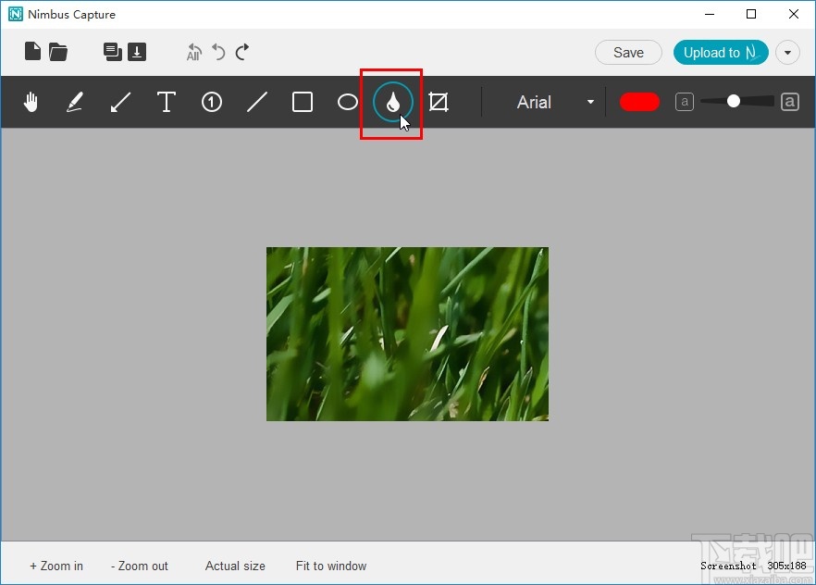Select the Text tool
Viewport: 816px width, 585px height.
click(x=166, y=102)
